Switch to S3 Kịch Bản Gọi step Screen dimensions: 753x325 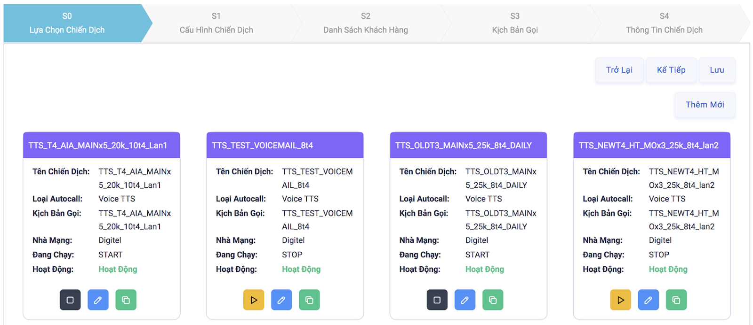click(x=515, y=23)
